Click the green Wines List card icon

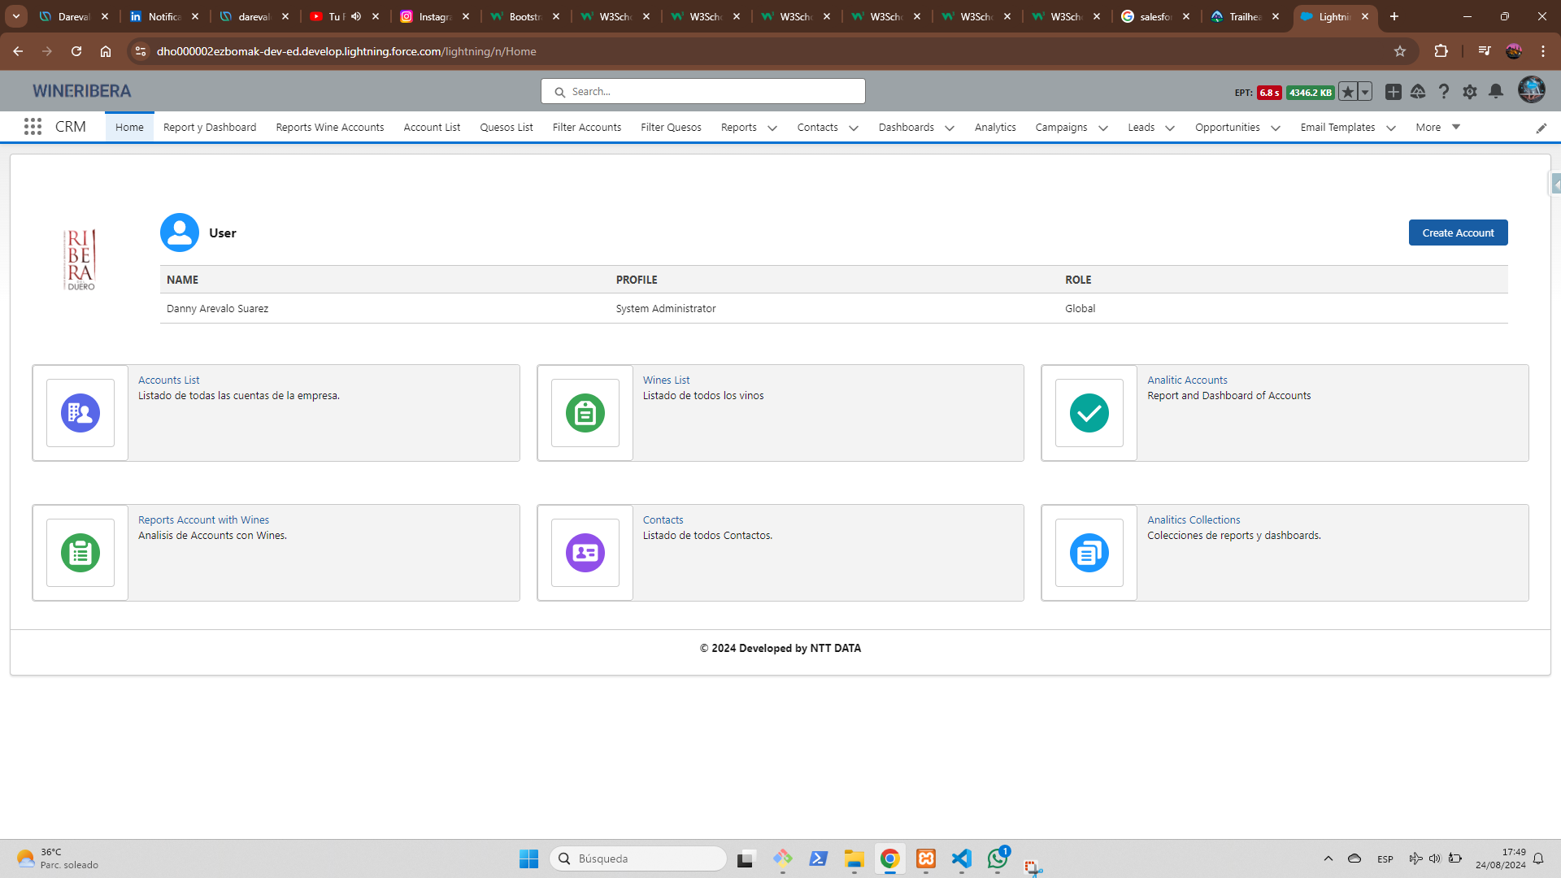(585, 413)
